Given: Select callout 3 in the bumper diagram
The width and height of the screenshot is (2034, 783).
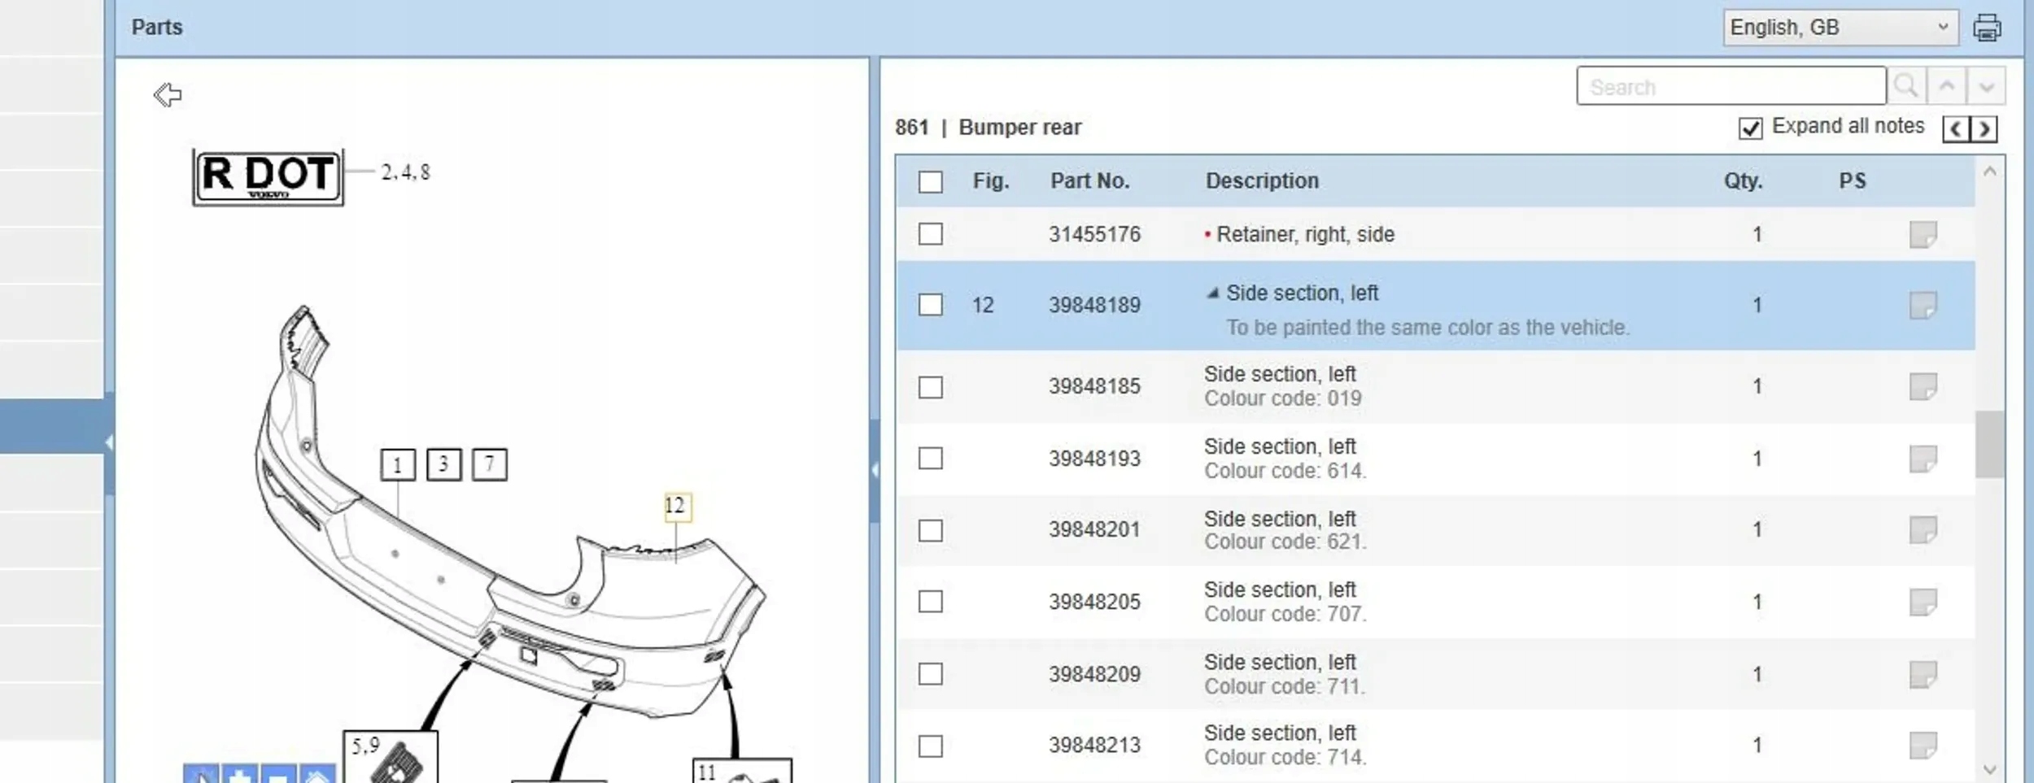Looking at the screenshot, I should pyautogui.click(x=443, y=464).
